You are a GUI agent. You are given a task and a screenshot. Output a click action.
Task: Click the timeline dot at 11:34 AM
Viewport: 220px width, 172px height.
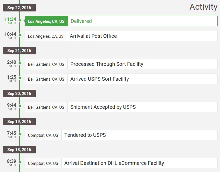click(20, 20)
